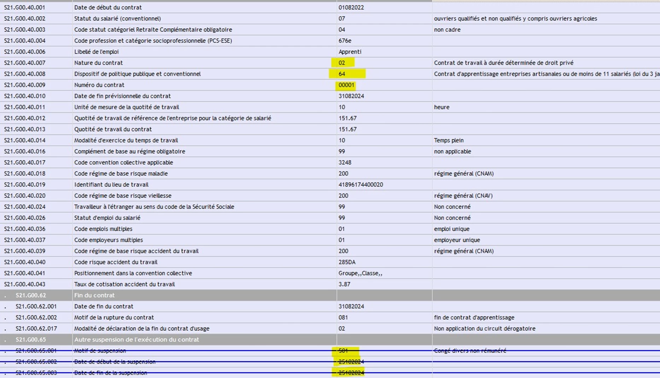This screenshot has width=660, height=378.
Task: Select 151.67 in the 'Quotité de travail de référence' row
Action: click(347, 118)
